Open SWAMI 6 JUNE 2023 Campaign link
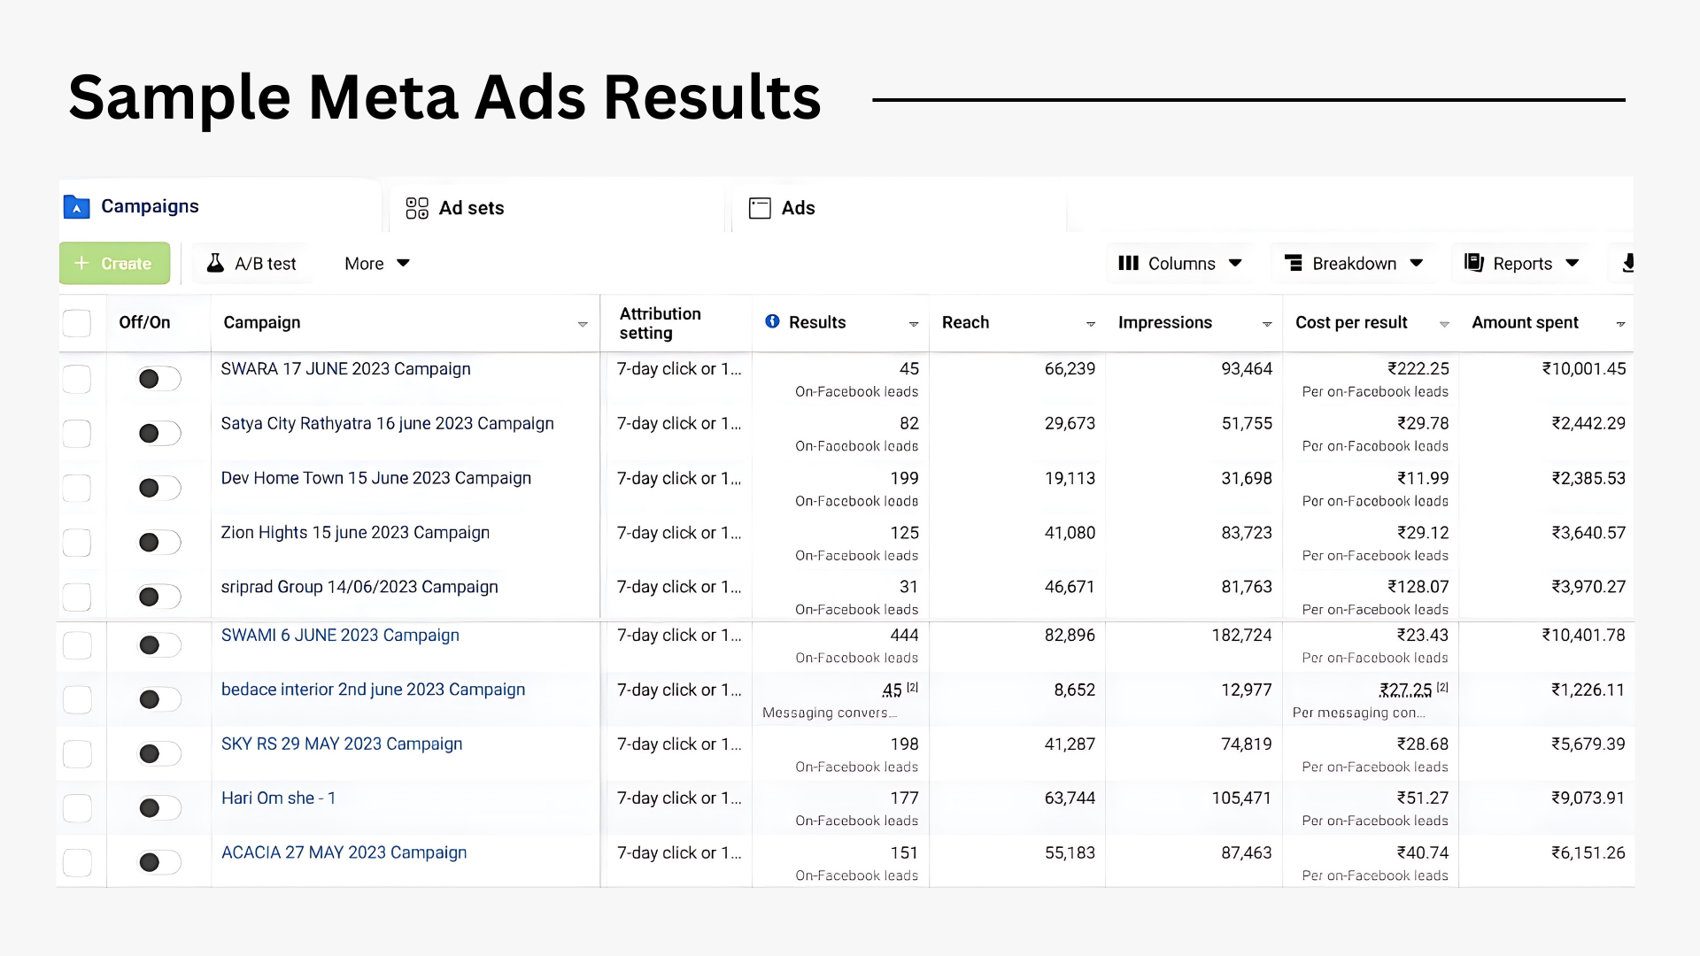Viewport: 1700px width, 956px height. [x=340, y=636]
